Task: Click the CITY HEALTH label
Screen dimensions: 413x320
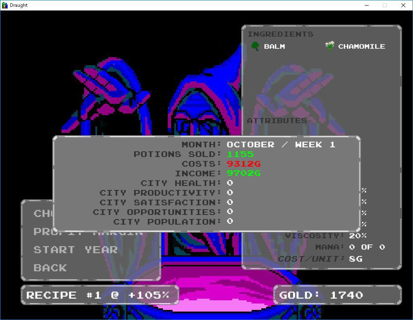Action: (x=181, y=183)
